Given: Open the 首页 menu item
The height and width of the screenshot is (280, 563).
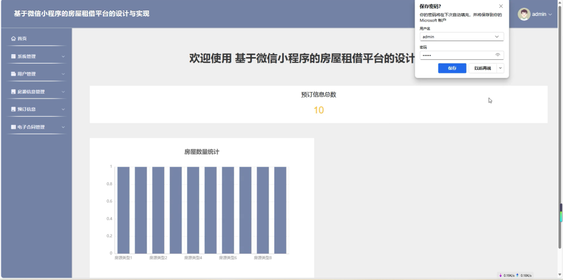Looking at the screenshot, I should coord(36,38).
